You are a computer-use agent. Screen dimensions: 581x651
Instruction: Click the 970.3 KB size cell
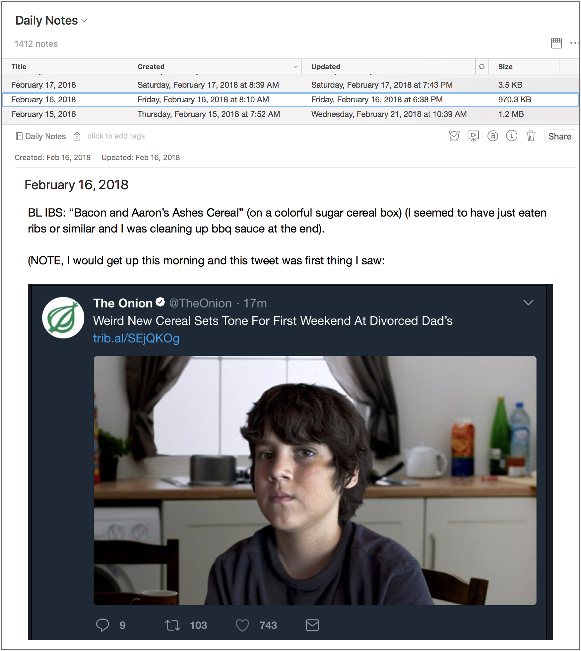pyautogui.click(x=514, y=99)
